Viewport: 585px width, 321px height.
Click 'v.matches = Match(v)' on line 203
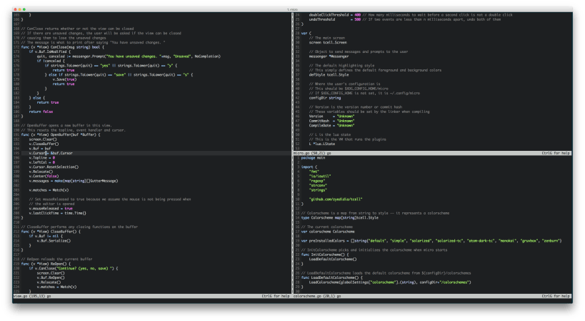(x=49, y=190)
